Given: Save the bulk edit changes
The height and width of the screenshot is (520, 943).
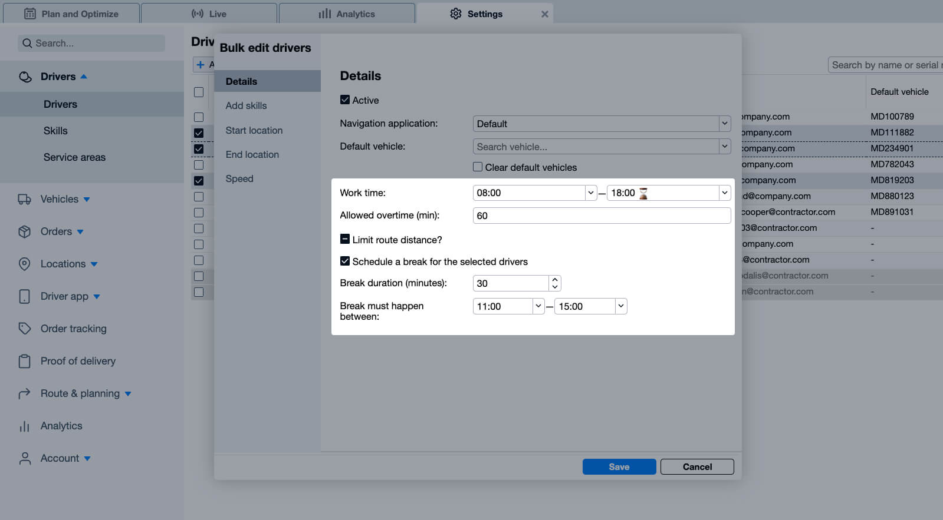Looking at the screenshot, I should tap(619, 466).
